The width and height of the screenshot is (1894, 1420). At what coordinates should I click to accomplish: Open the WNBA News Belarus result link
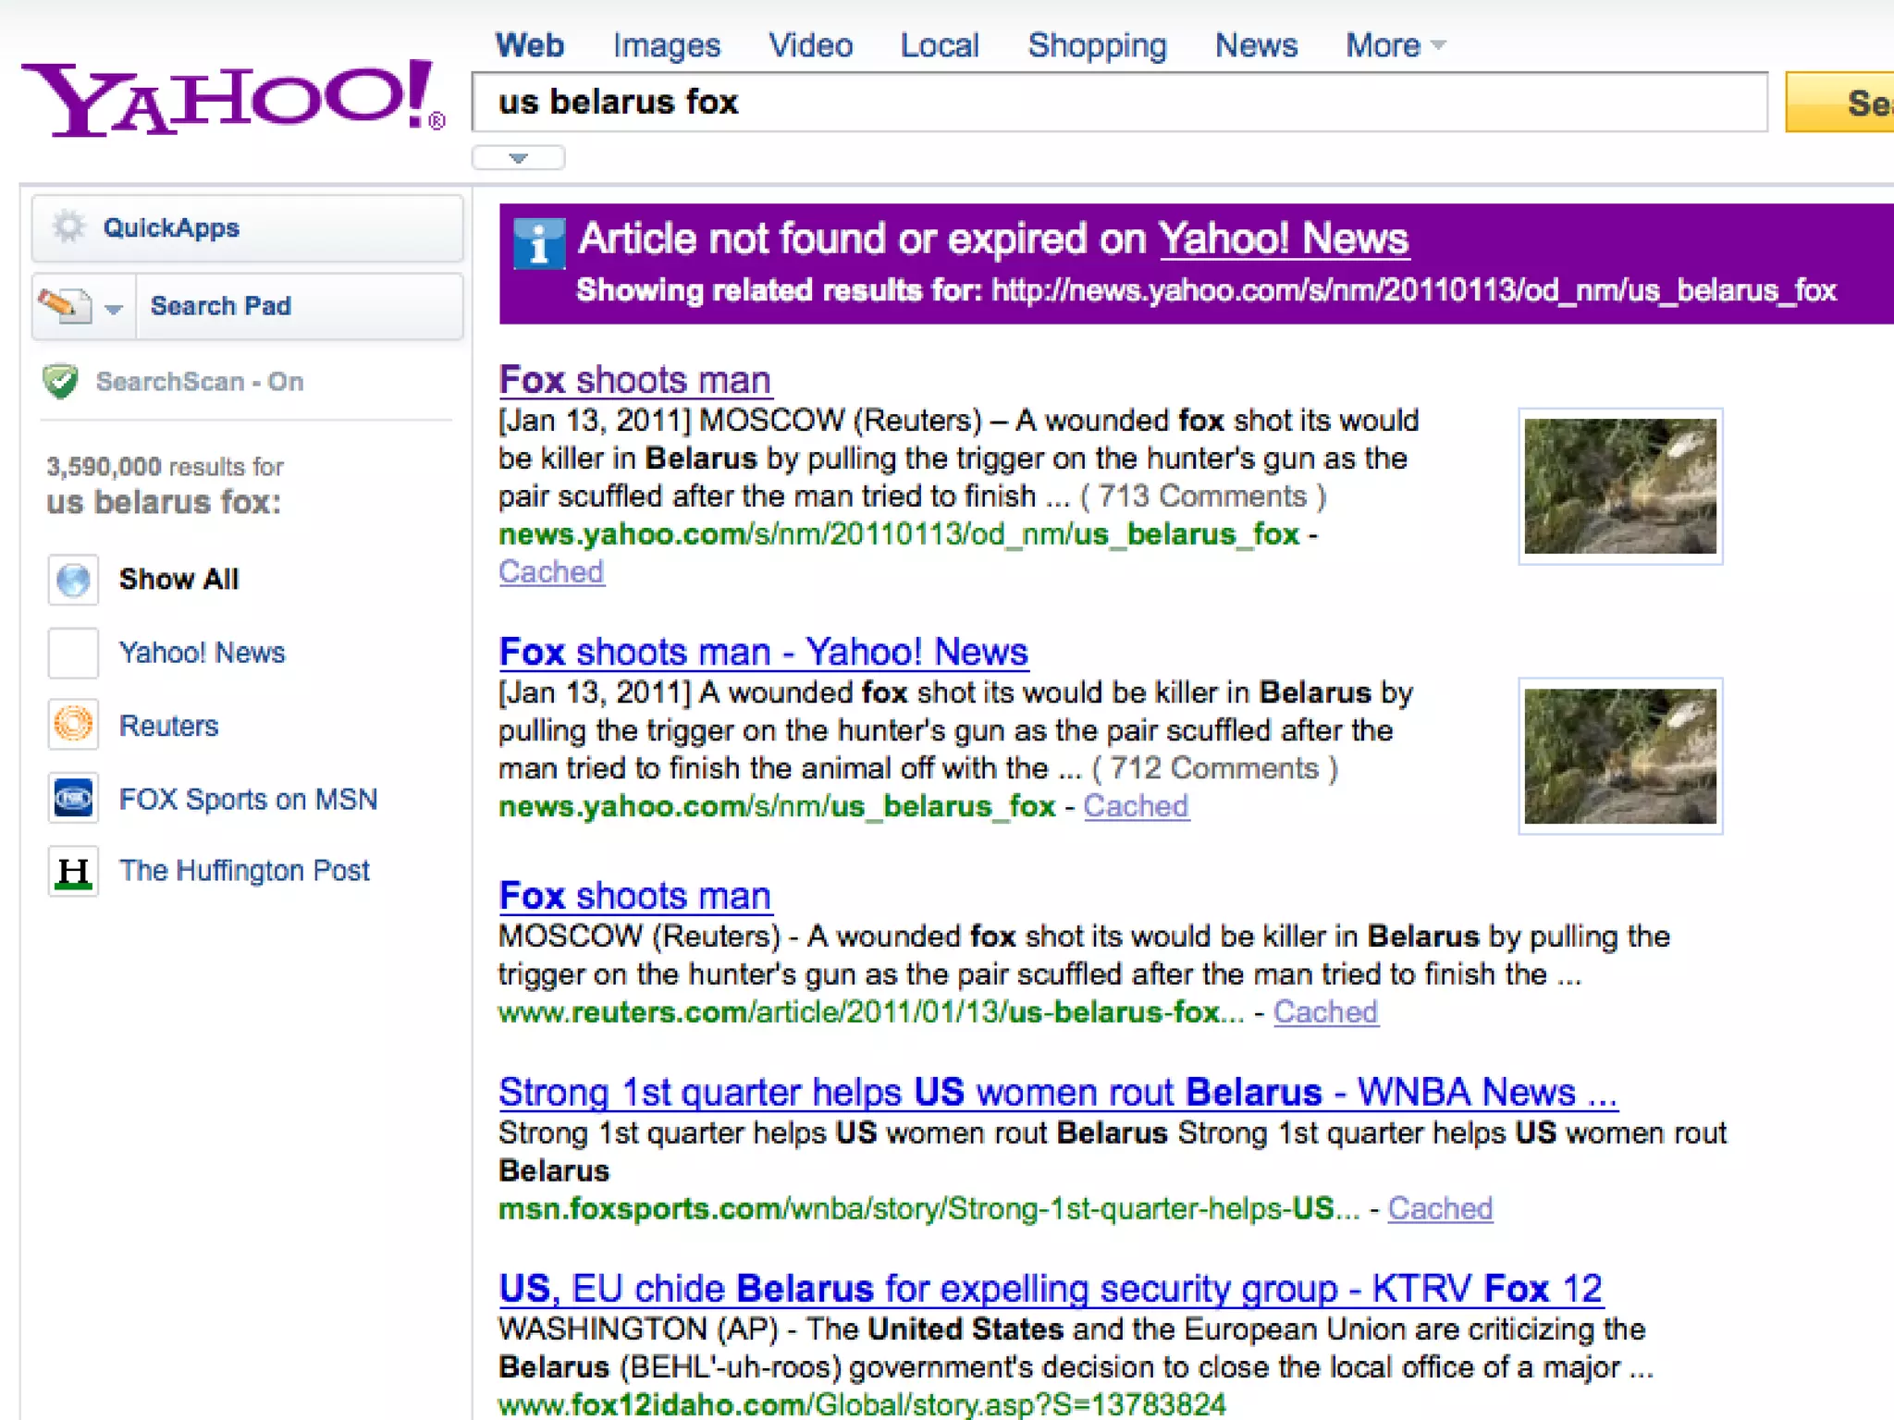tap(1057, 1092)
